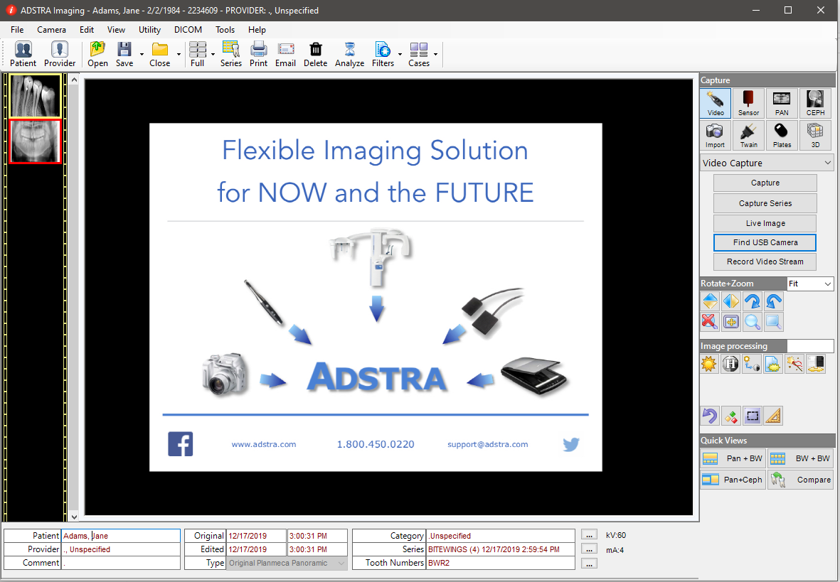This screenshot has height=582, width=840.
Task: Open the Cases toolbar icon
Action: (418, 54)
